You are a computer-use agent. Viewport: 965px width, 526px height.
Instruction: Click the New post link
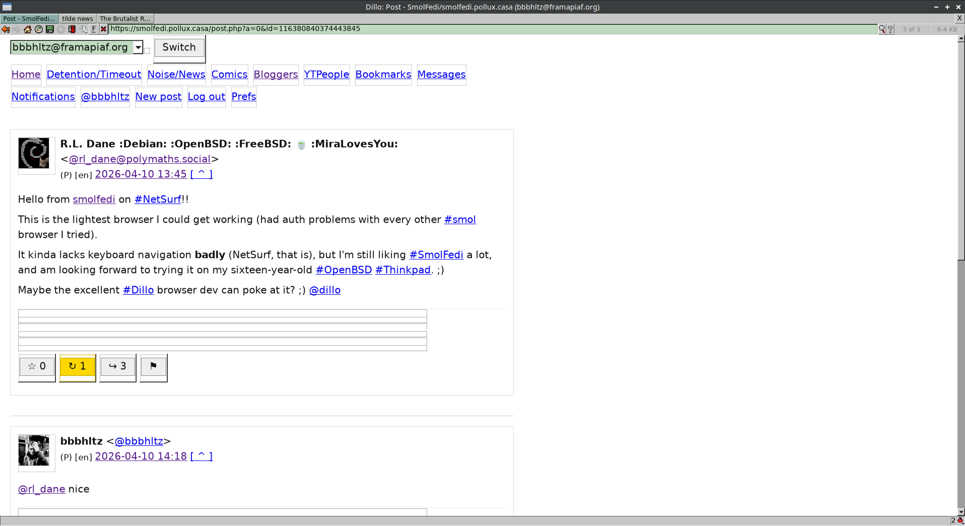pyautogui.click(x=159, y=97)
